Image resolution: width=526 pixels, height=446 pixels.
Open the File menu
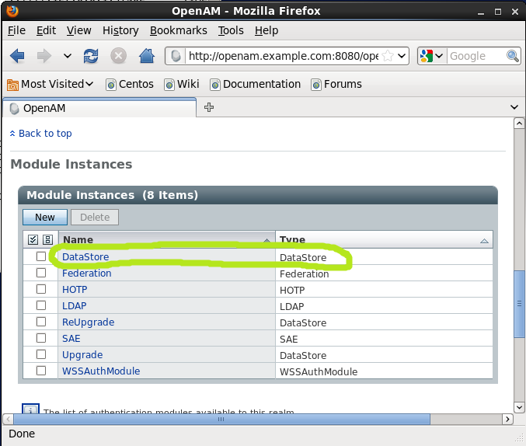coord(16,30)
